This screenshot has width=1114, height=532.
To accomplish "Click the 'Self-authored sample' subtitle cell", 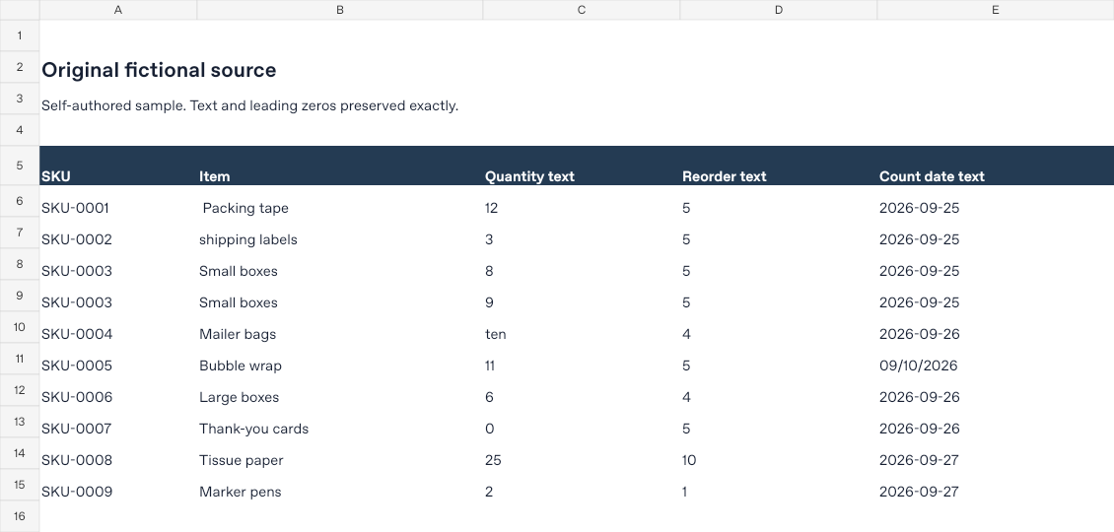I will click(x=249, y=105).
